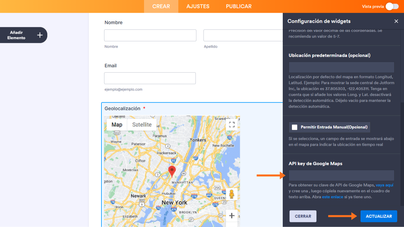Click the fullscreen icon on the map

(x=232, y=125)
